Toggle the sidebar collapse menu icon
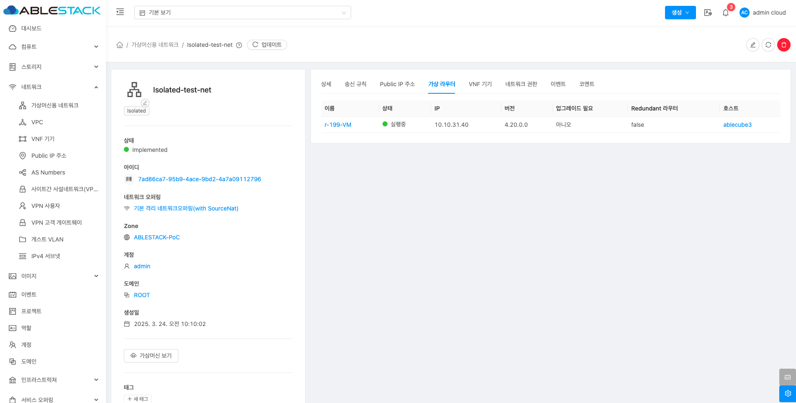Viewport: 796px width, 403px height. tap(120, 12)
